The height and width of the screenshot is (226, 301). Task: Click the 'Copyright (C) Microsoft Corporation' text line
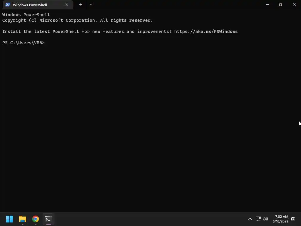click(x=77, y=20)
